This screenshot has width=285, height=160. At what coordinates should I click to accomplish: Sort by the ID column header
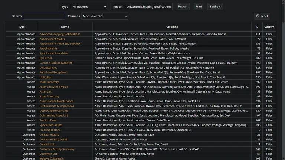click(x=257, y=27)
